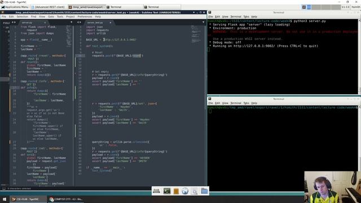Select CSE-VLAB TigerVNC taskbar button

[x=28, y=199]
